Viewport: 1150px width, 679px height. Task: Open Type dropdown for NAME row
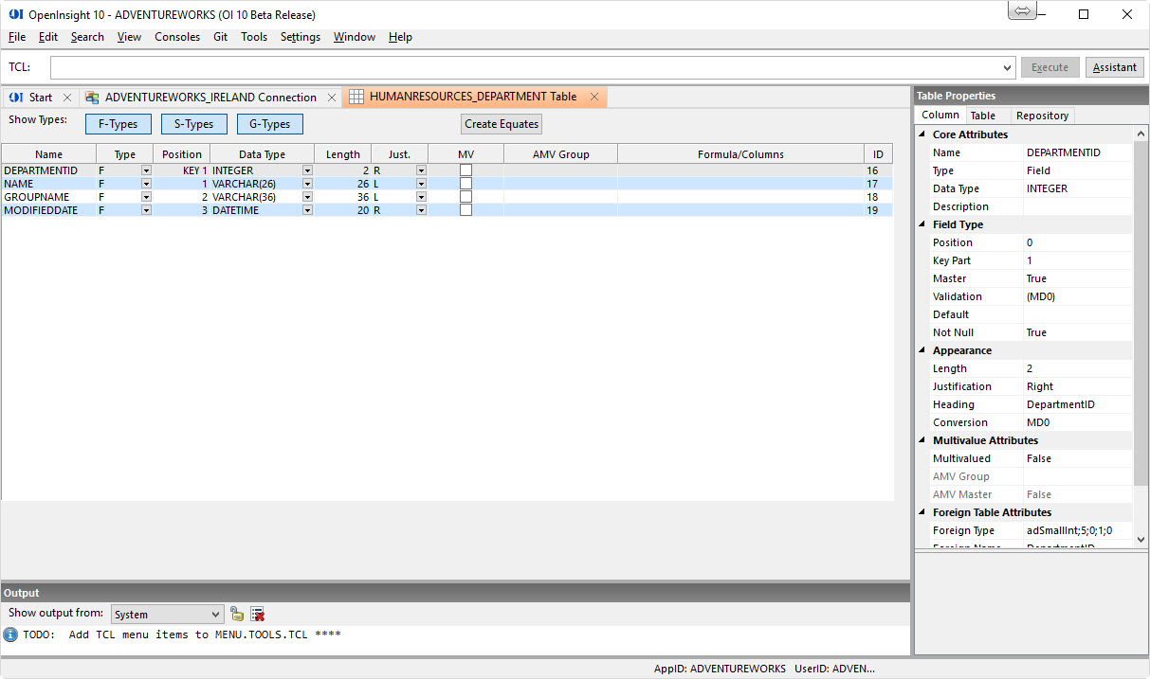tap(146, 184)
